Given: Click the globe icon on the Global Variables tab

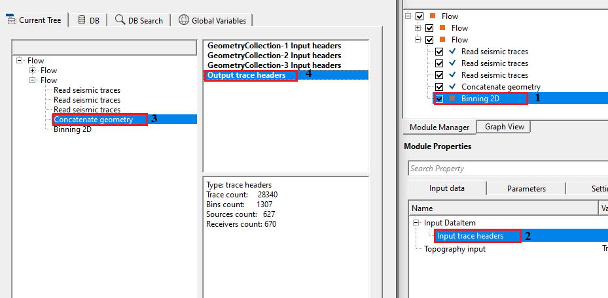Looking at the screenshot, I should (x=184, y=20).
